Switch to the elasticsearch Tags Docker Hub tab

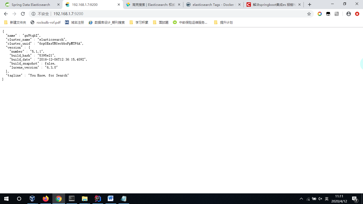click(213, 5)
